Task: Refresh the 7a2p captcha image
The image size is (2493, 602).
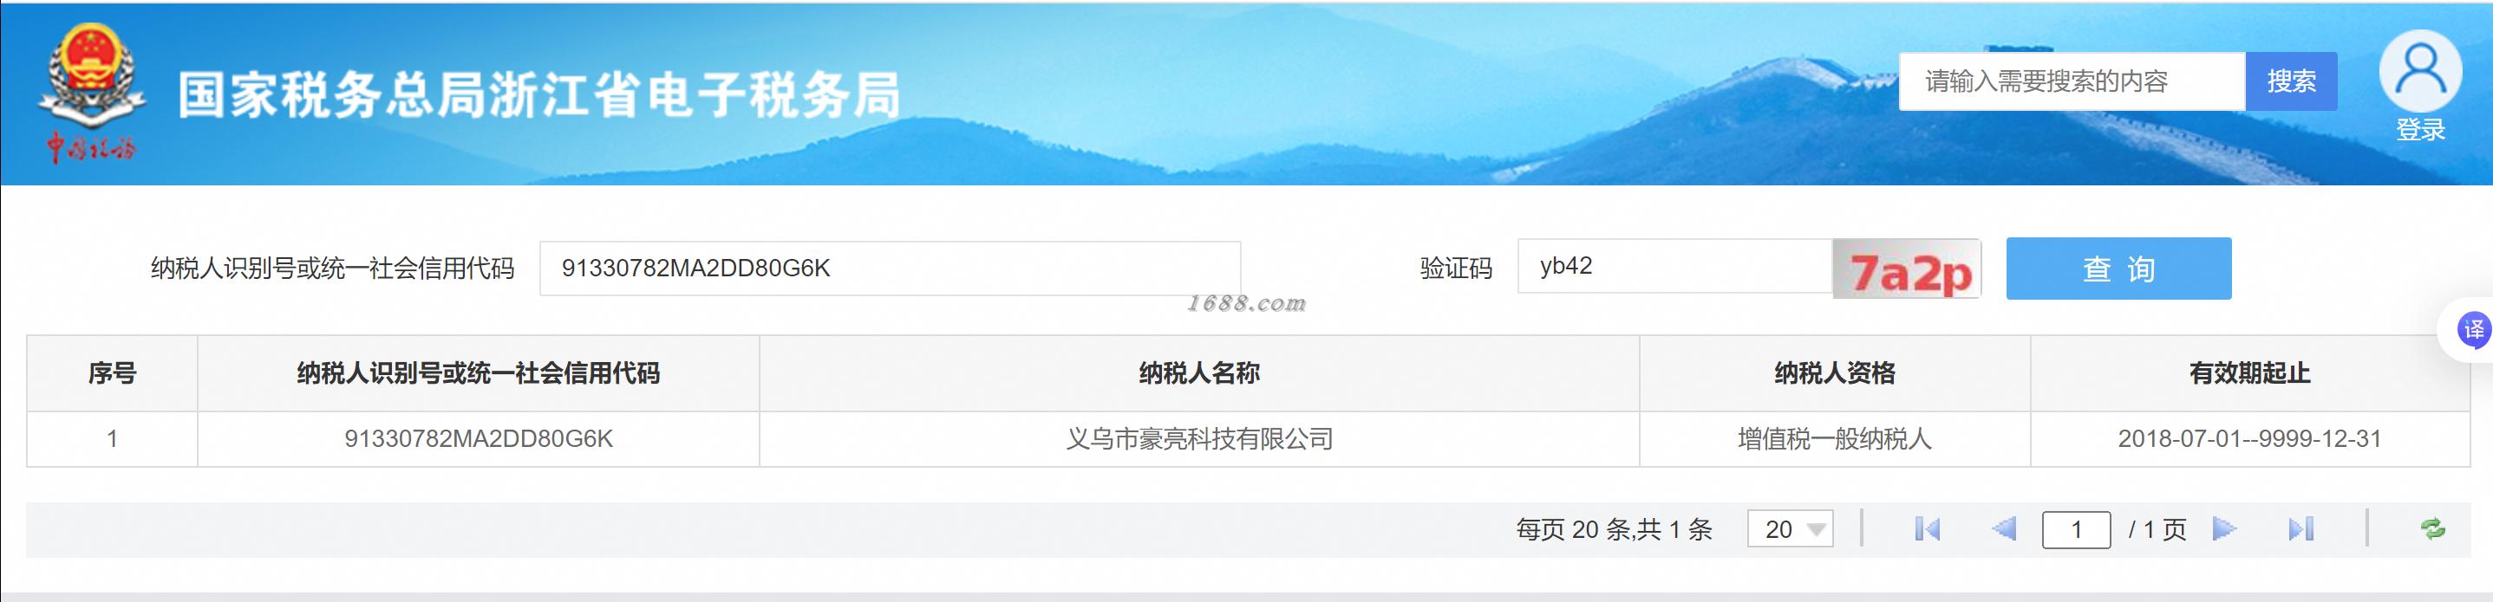Action: [1907, 269]
